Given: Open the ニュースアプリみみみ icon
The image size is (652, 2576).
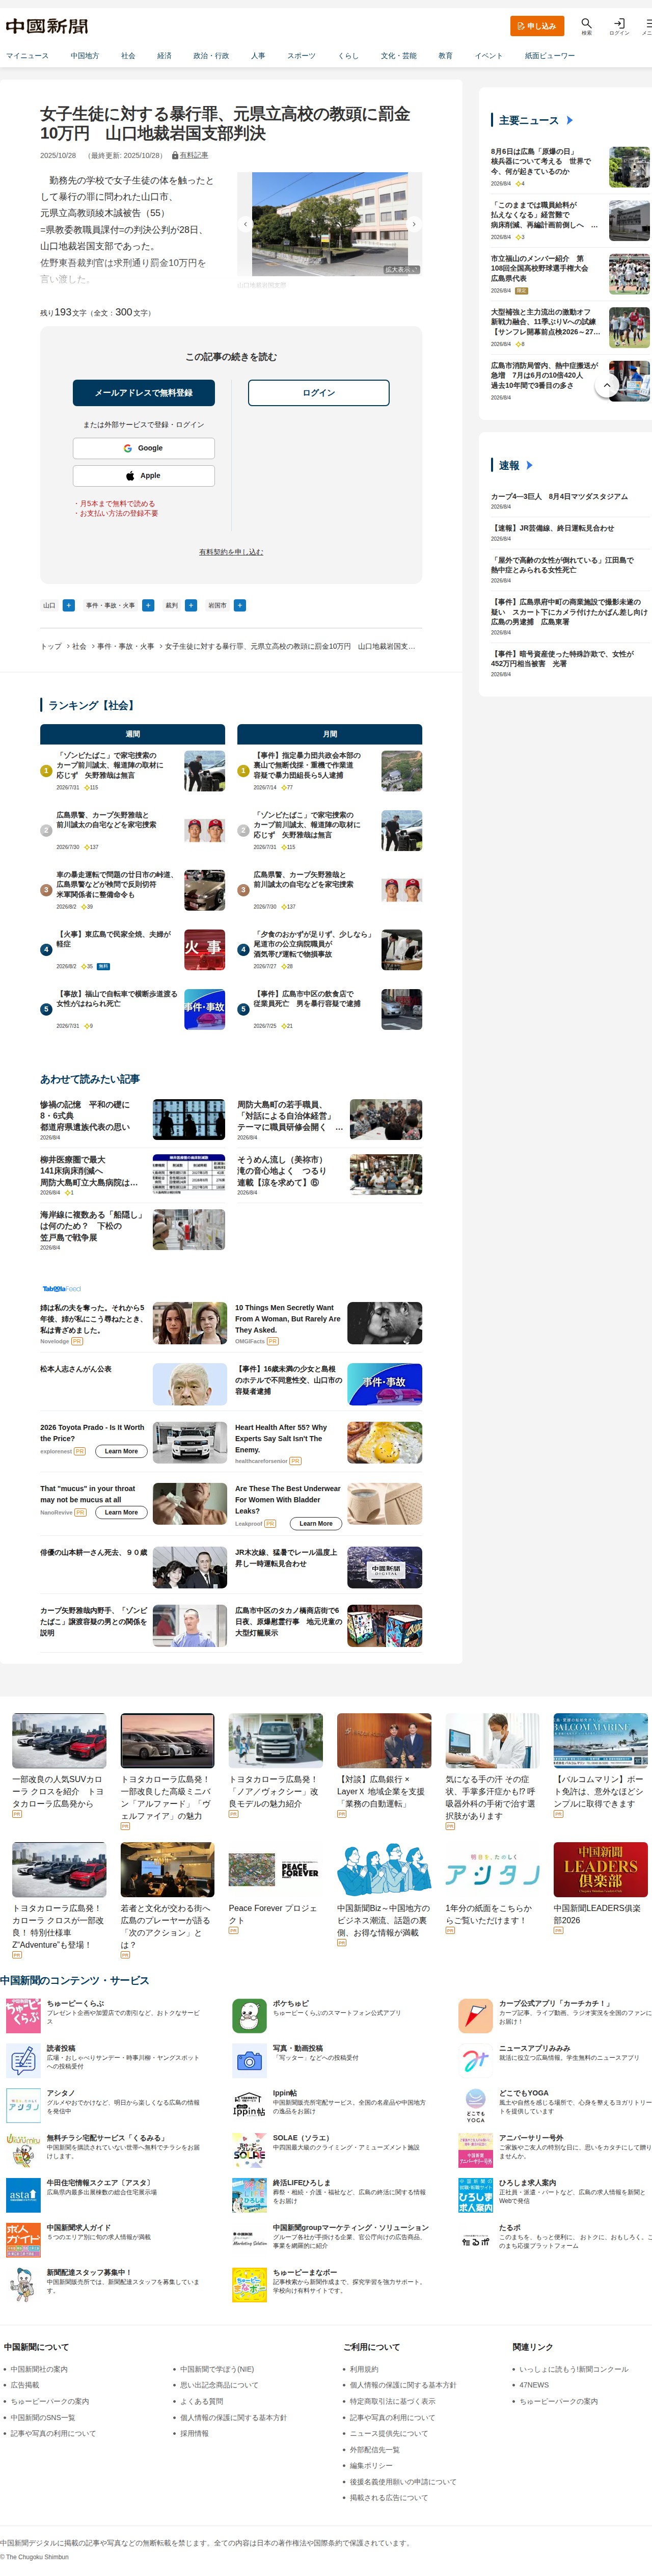Looking at the screenshot, I should coord(475,2061).
